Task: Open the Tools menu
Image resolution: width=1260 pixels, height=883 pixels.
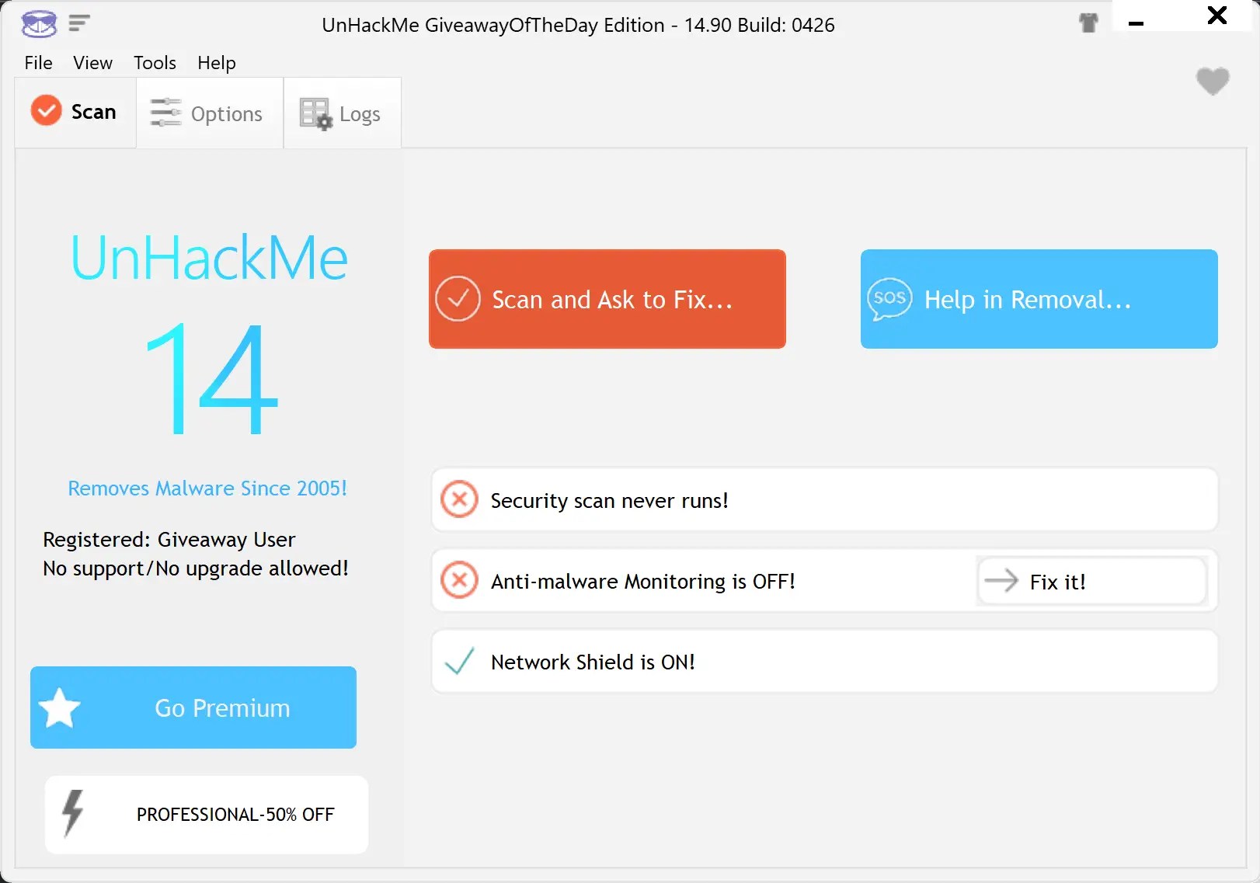Action: (154, 63)
